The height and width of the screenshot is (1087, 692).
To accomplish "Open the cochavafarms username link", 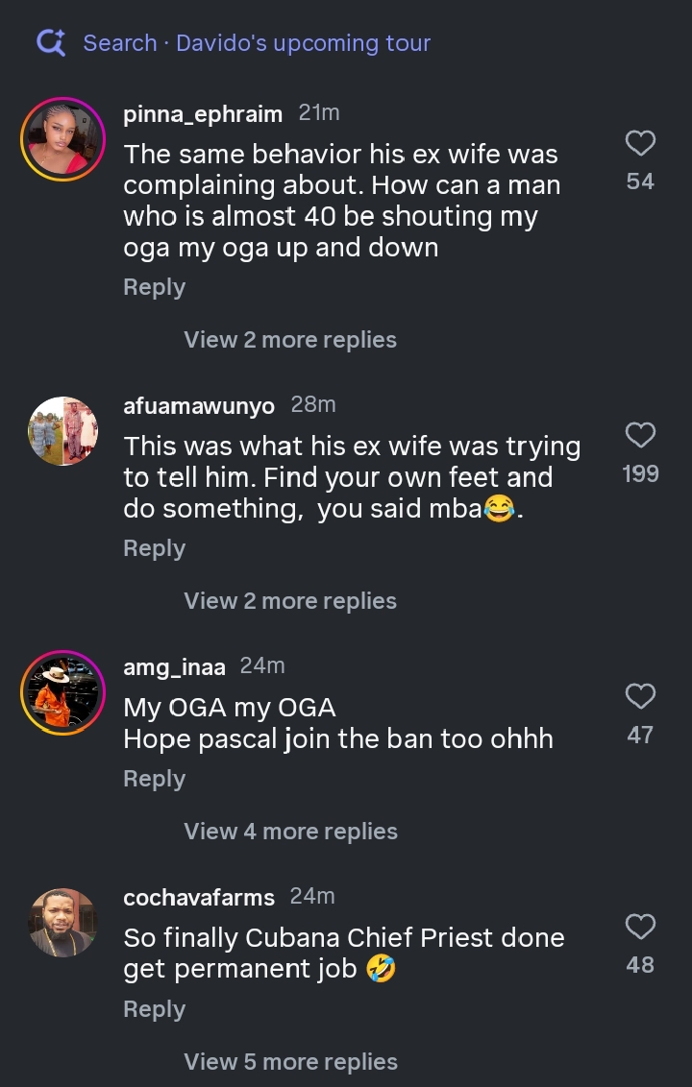I will point(199,898).
